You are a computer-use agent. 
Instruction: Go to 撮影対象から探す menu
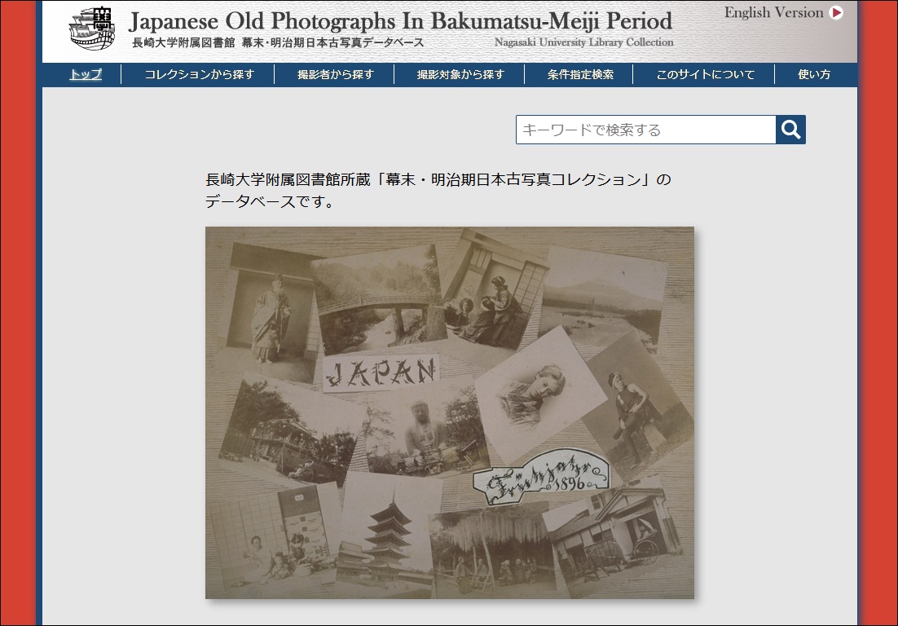(x=460, y=74)
